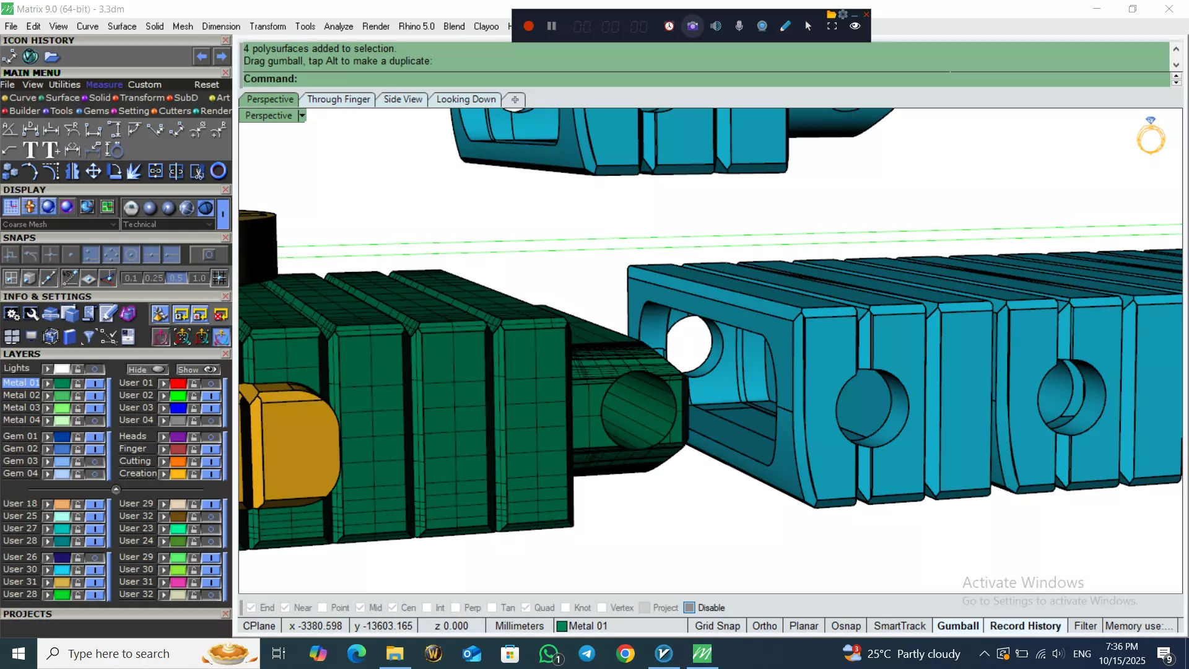Pause the recording with pause button
The image size is (1189, 669).
tap(551, 26)
